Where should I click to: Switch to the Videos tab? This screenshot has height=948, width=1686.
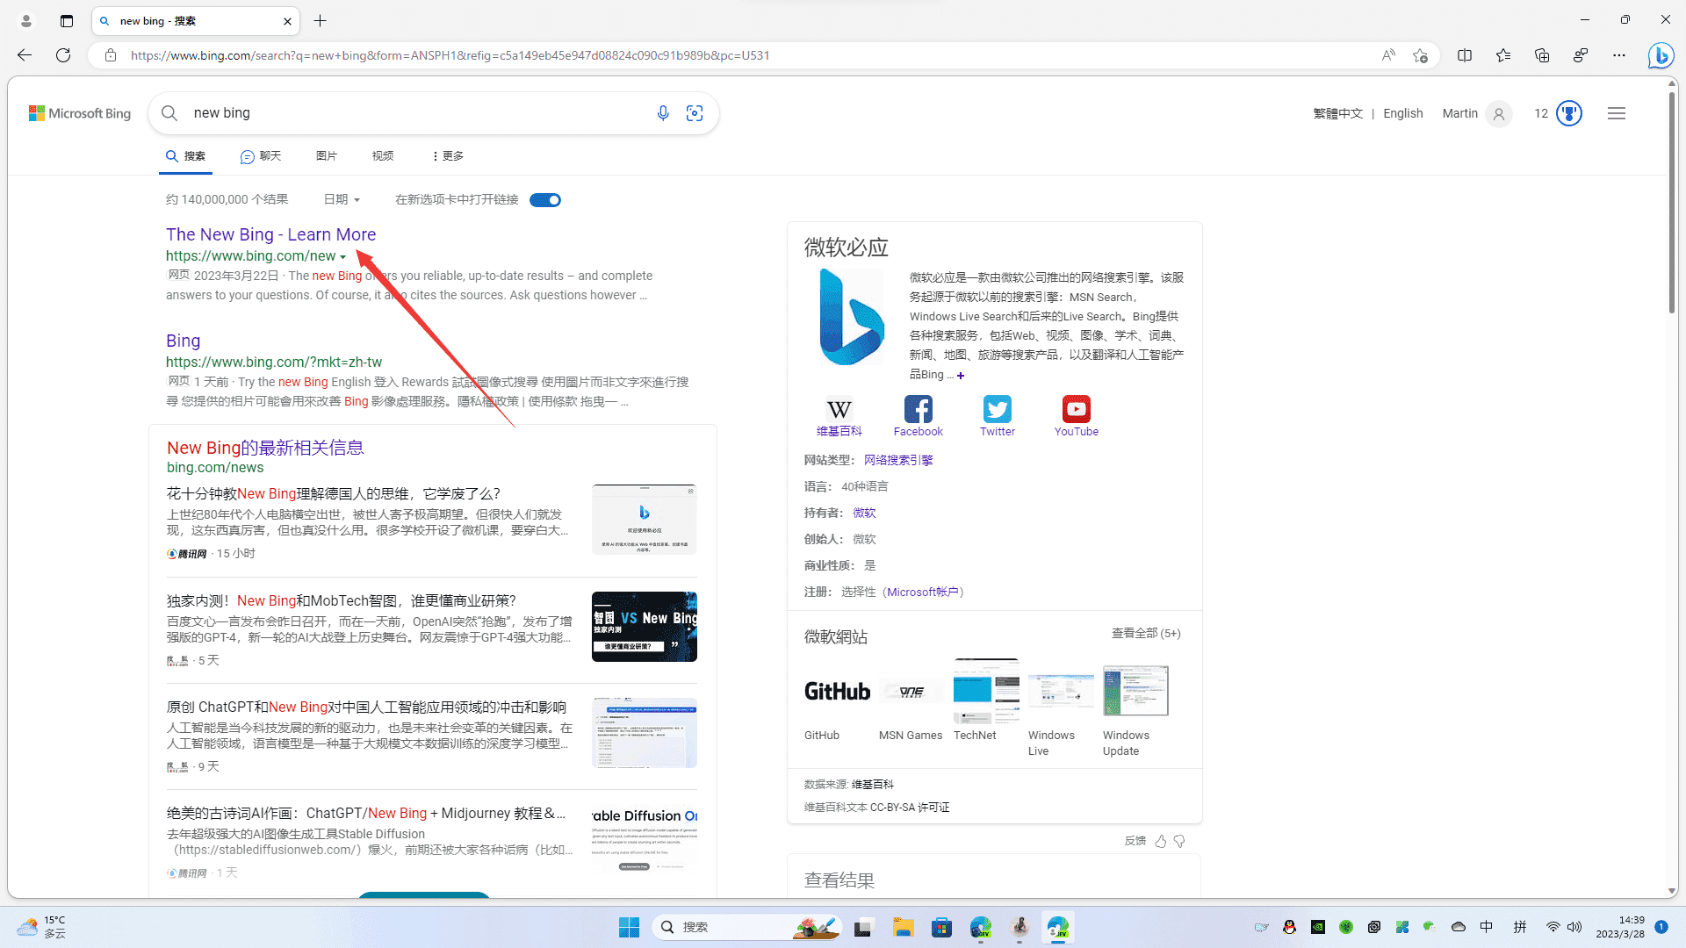[x=383, y=156]
